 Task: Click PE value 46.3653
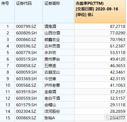pos(117,66)
